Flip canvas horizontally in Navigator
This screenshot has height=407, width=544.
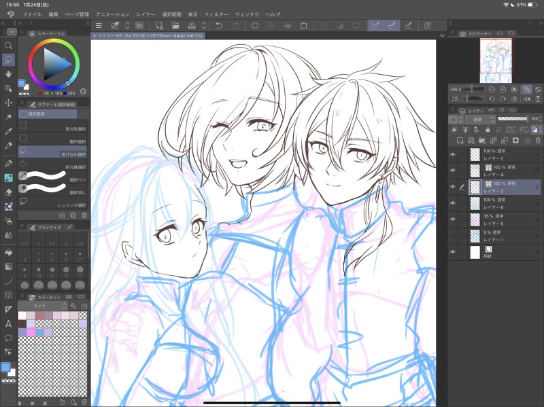[526, 99]
